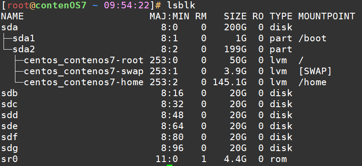
Task: Click the 8:96 device number
Action: [172, 148]
